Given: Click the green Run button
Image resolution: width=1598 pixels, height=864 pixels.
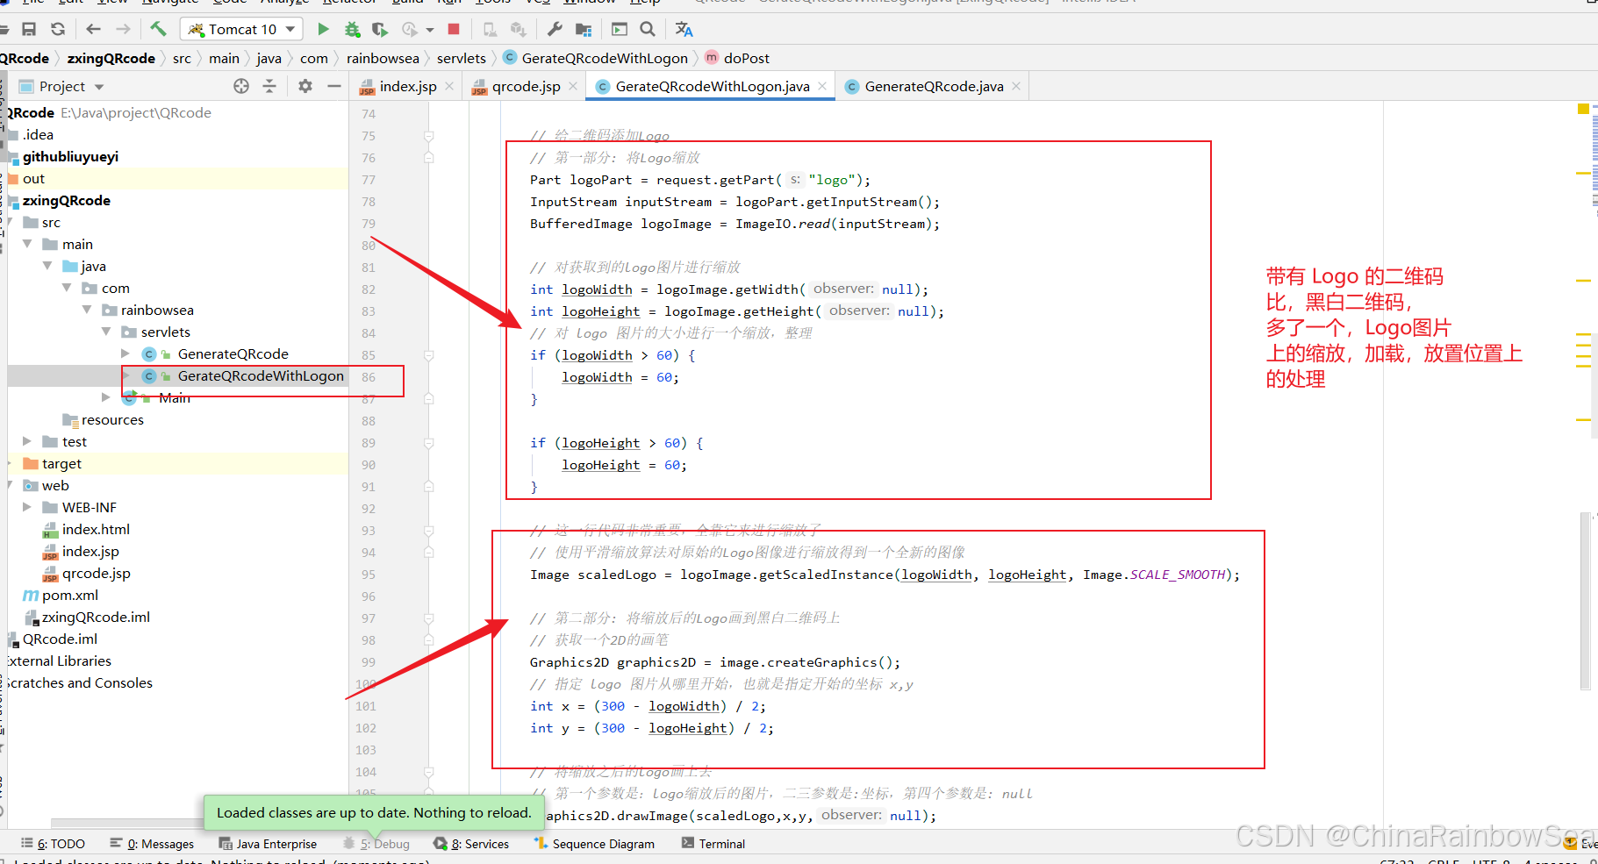Looking at the screenshot, I should (x=323, y=29).
